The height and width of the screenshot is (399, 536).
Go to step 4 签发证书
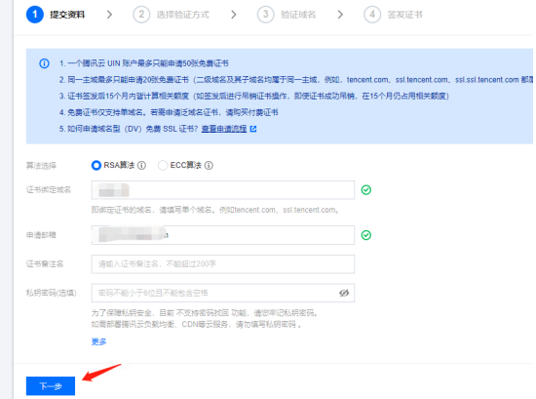393,15
